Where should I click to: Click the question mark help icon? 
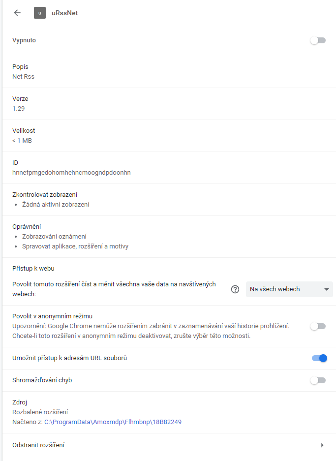[235, 289]
